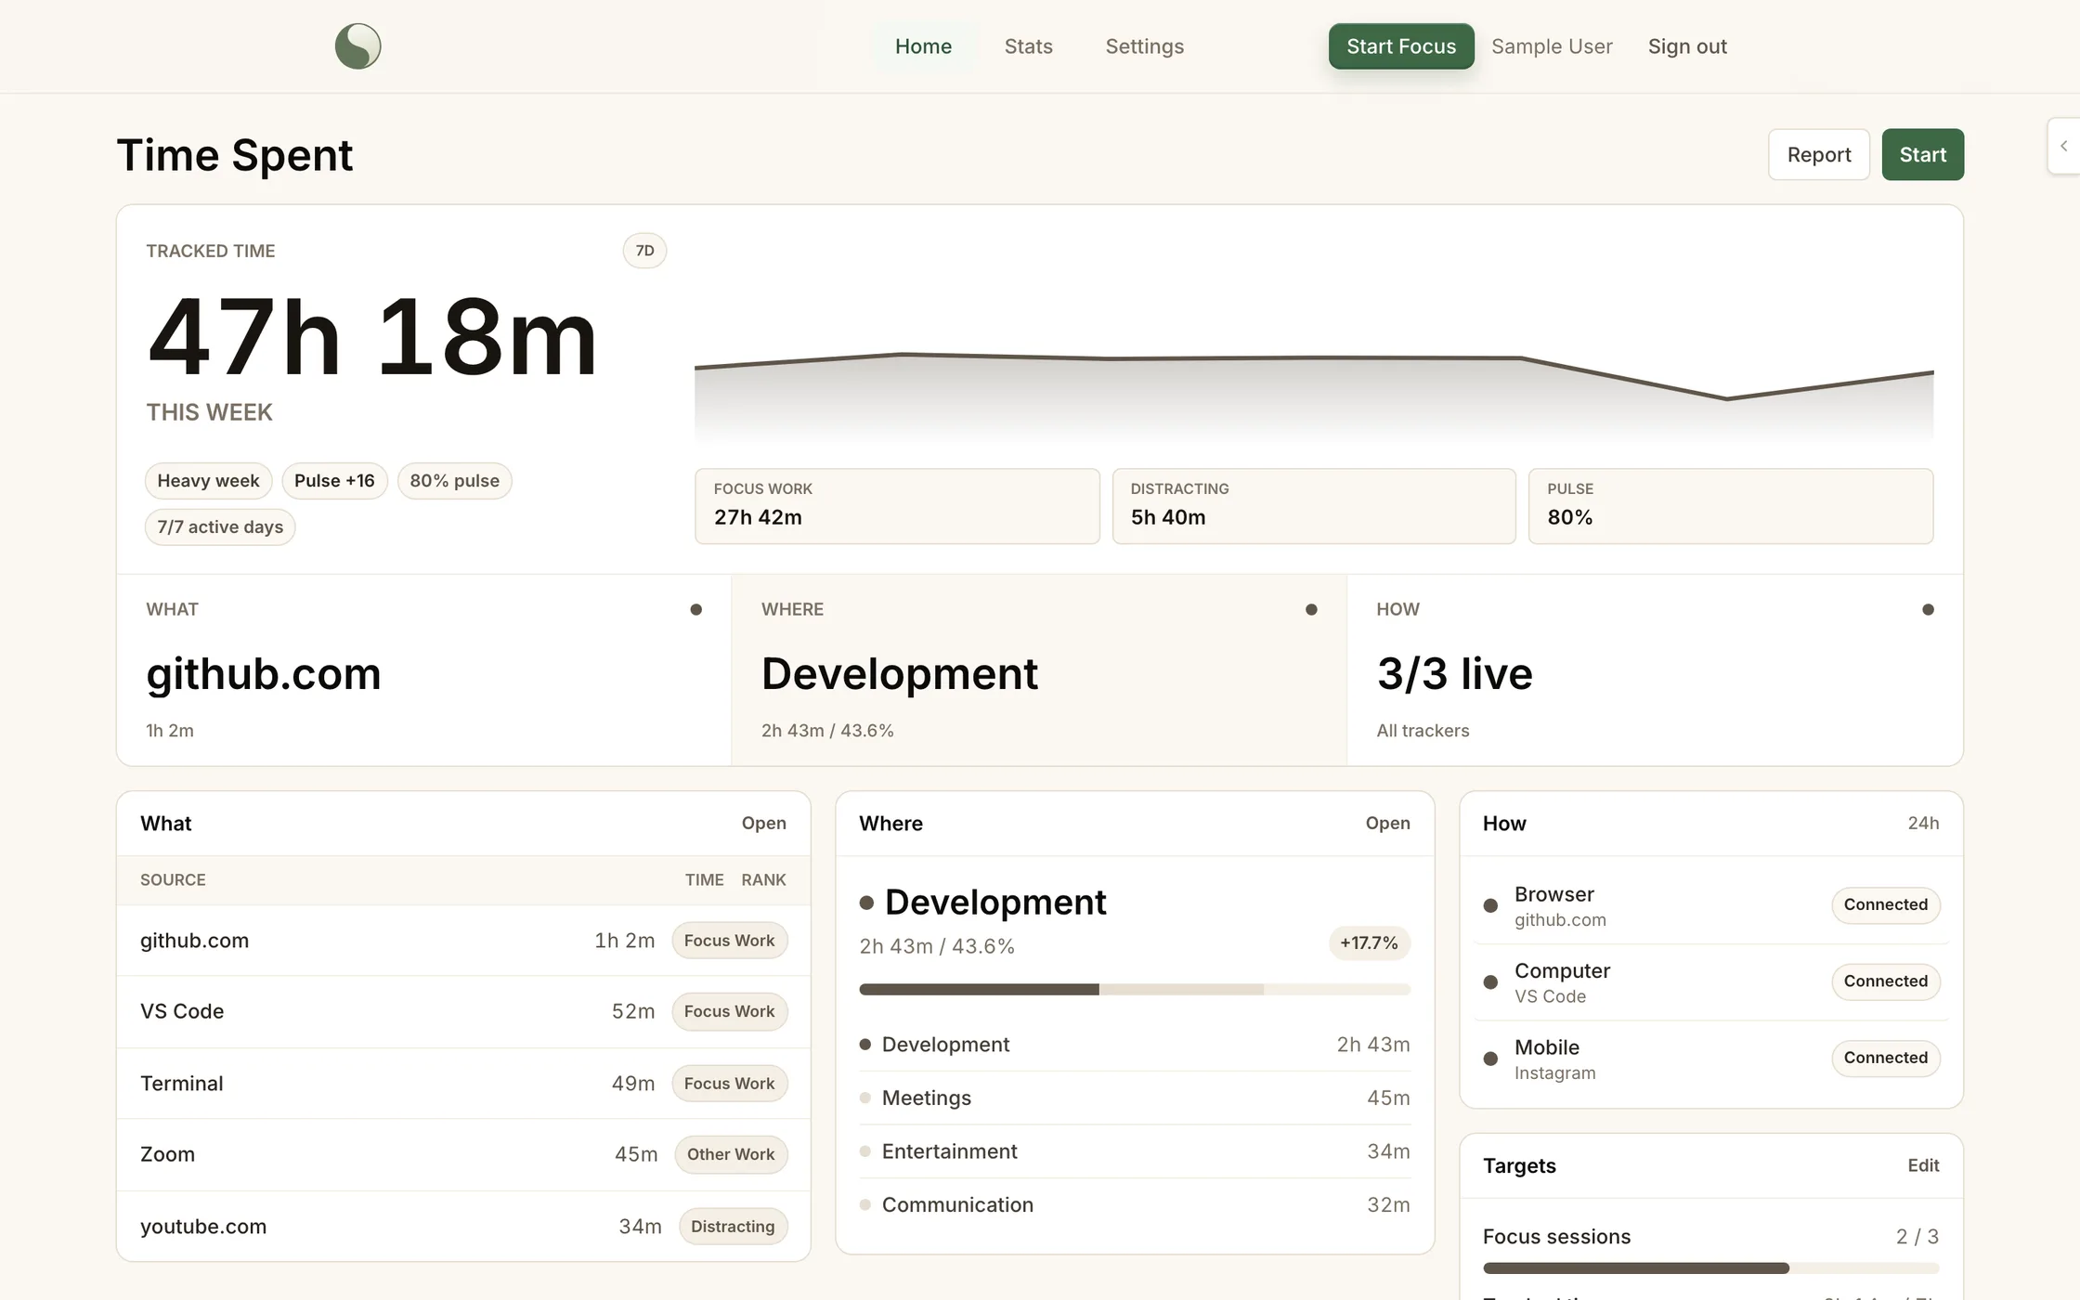Change the 7D time range selector
The width and height of the screenshot is (2080, 1300).
pyautogui.click(x=644, y=251)
